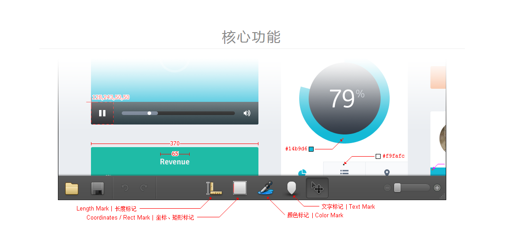This screenshot has height=225, width=506.
Task: Select the Color Mark eyedropper tool
Action: pyautogui.click(x=266, y=187)
